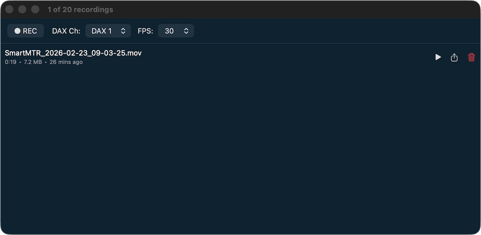The width and height of the screenshot is (481, 235).
Task: Open the DAX 1 channel dropdown
Action: (x=108, y=31)
